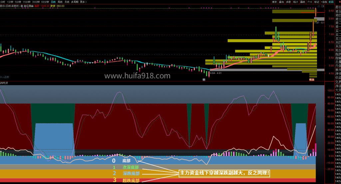341x184 pixels.
Task: Select the 1分钟 period tab
Action: (10, 2)
